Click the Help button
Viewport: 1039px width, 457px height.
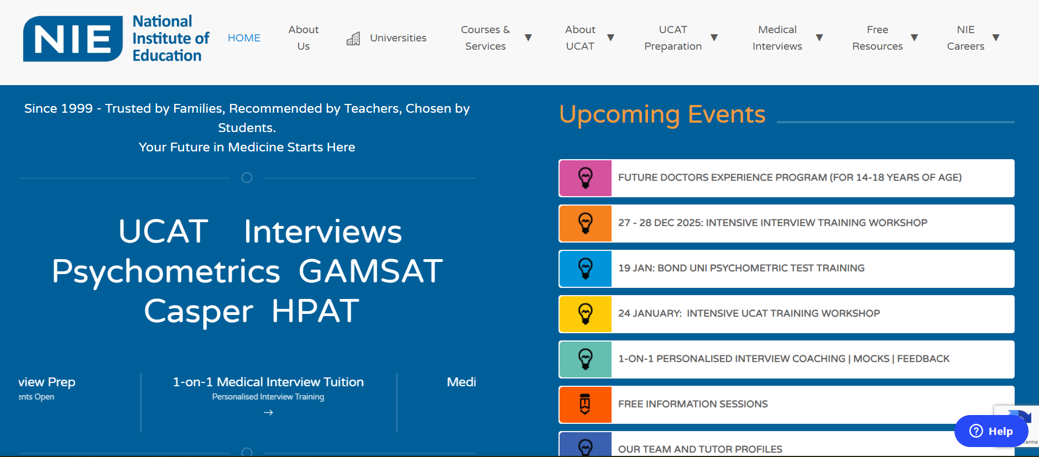(x=991, y=431)
